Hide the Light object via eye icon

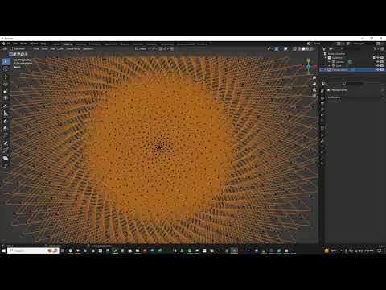pyautogui.click(x=378, y=65)
